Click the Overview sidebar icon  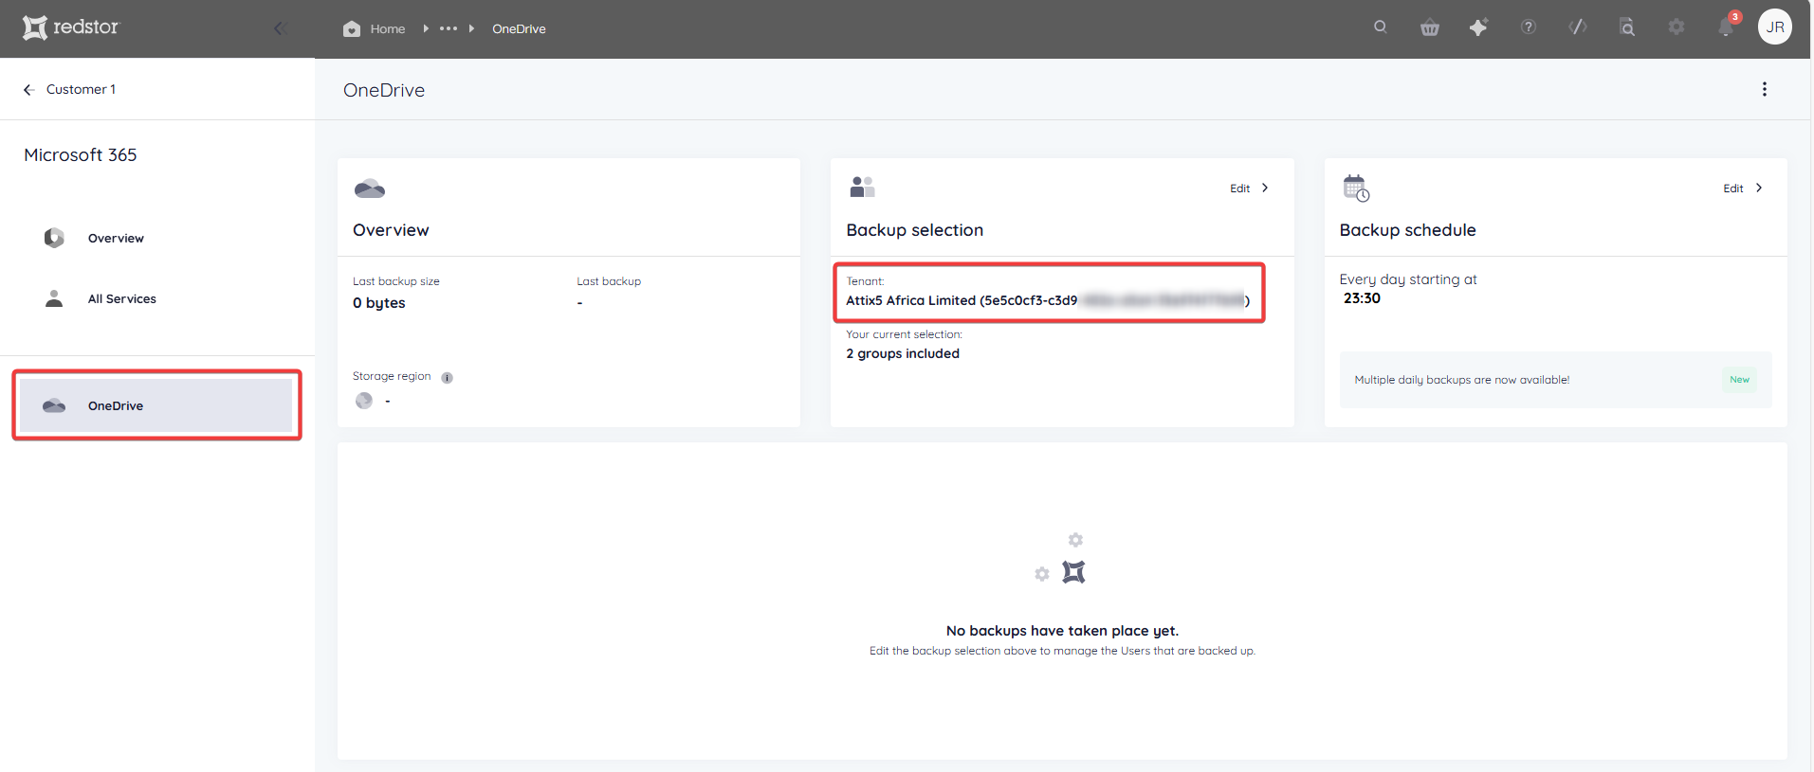54,238
